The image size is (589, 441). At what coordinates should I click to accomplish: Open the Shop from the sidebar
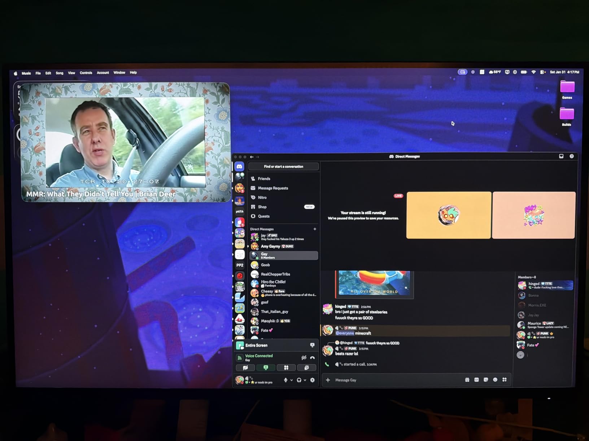(x=263, y=207)
